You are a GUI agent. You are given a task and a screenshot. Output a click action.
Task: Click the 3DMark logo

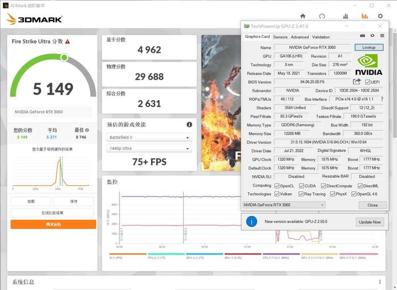point(34,19)
